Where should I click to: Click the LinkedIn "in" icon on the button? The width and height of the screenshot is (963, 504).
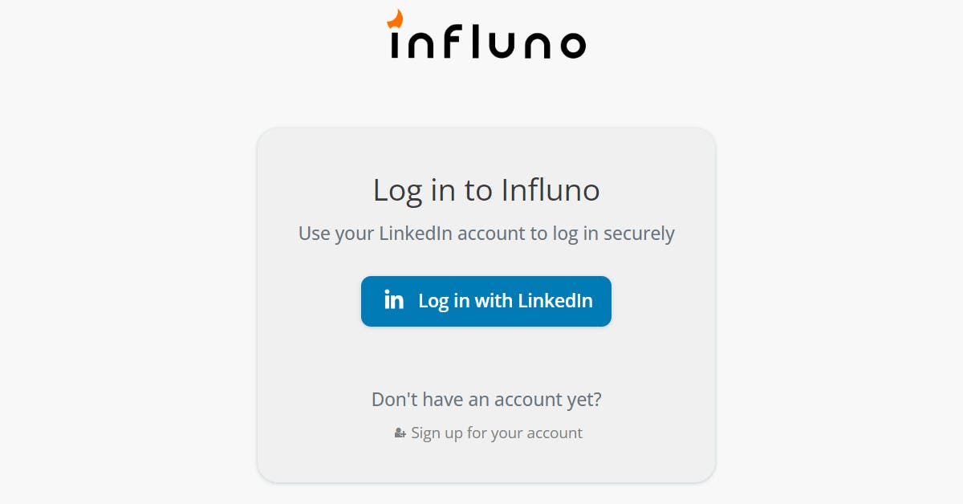click(393, 301)
